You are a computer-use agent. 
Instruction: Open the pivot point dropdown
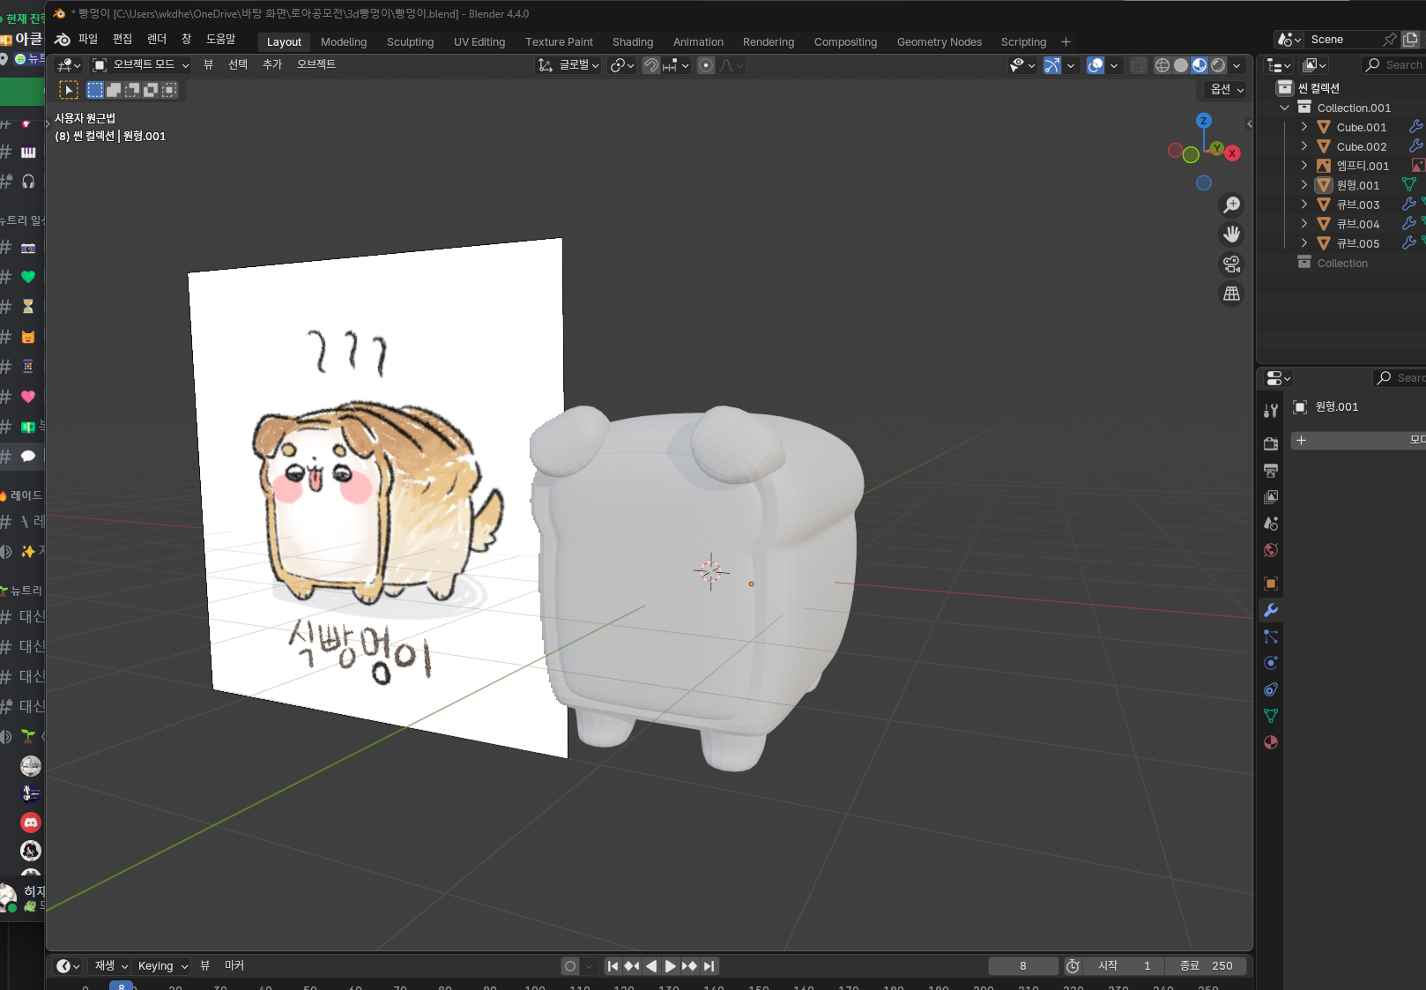coord(622,65)
